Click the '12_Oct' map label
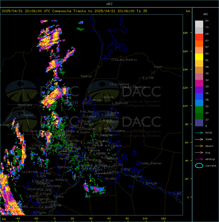The image size is (219, 222). [x=118, y=165]
